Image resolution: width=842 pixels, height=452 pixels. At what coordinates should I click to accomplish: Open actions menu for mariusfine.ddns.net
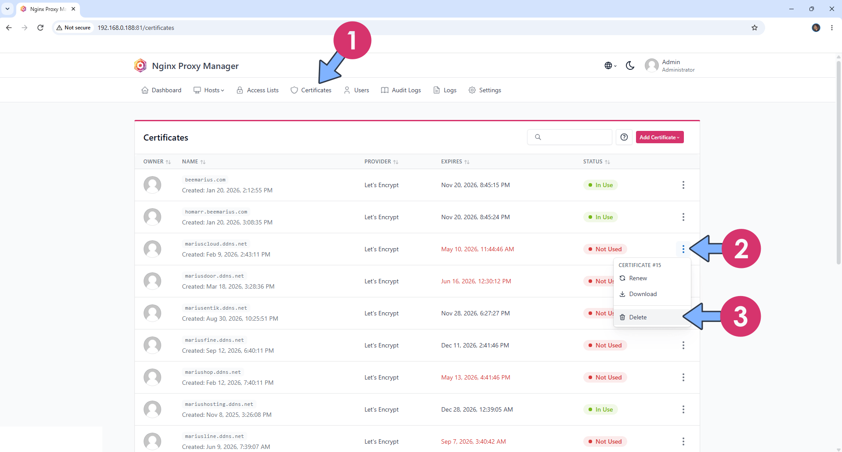(683, 345)
